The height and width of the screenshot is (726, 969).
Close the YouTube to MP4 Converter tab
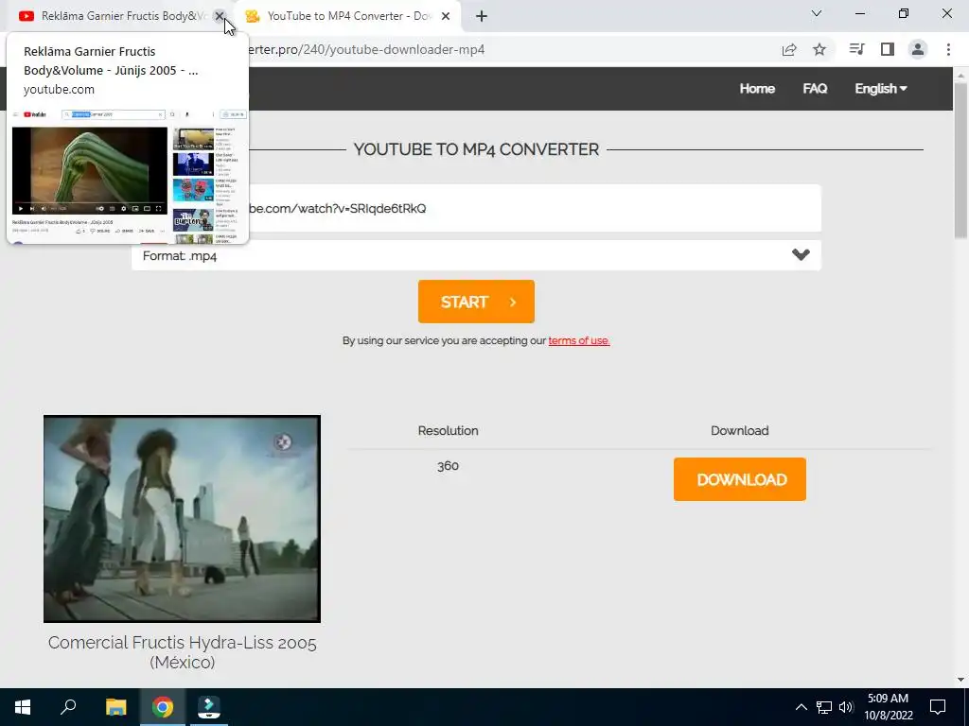click(x=446, y=16)
